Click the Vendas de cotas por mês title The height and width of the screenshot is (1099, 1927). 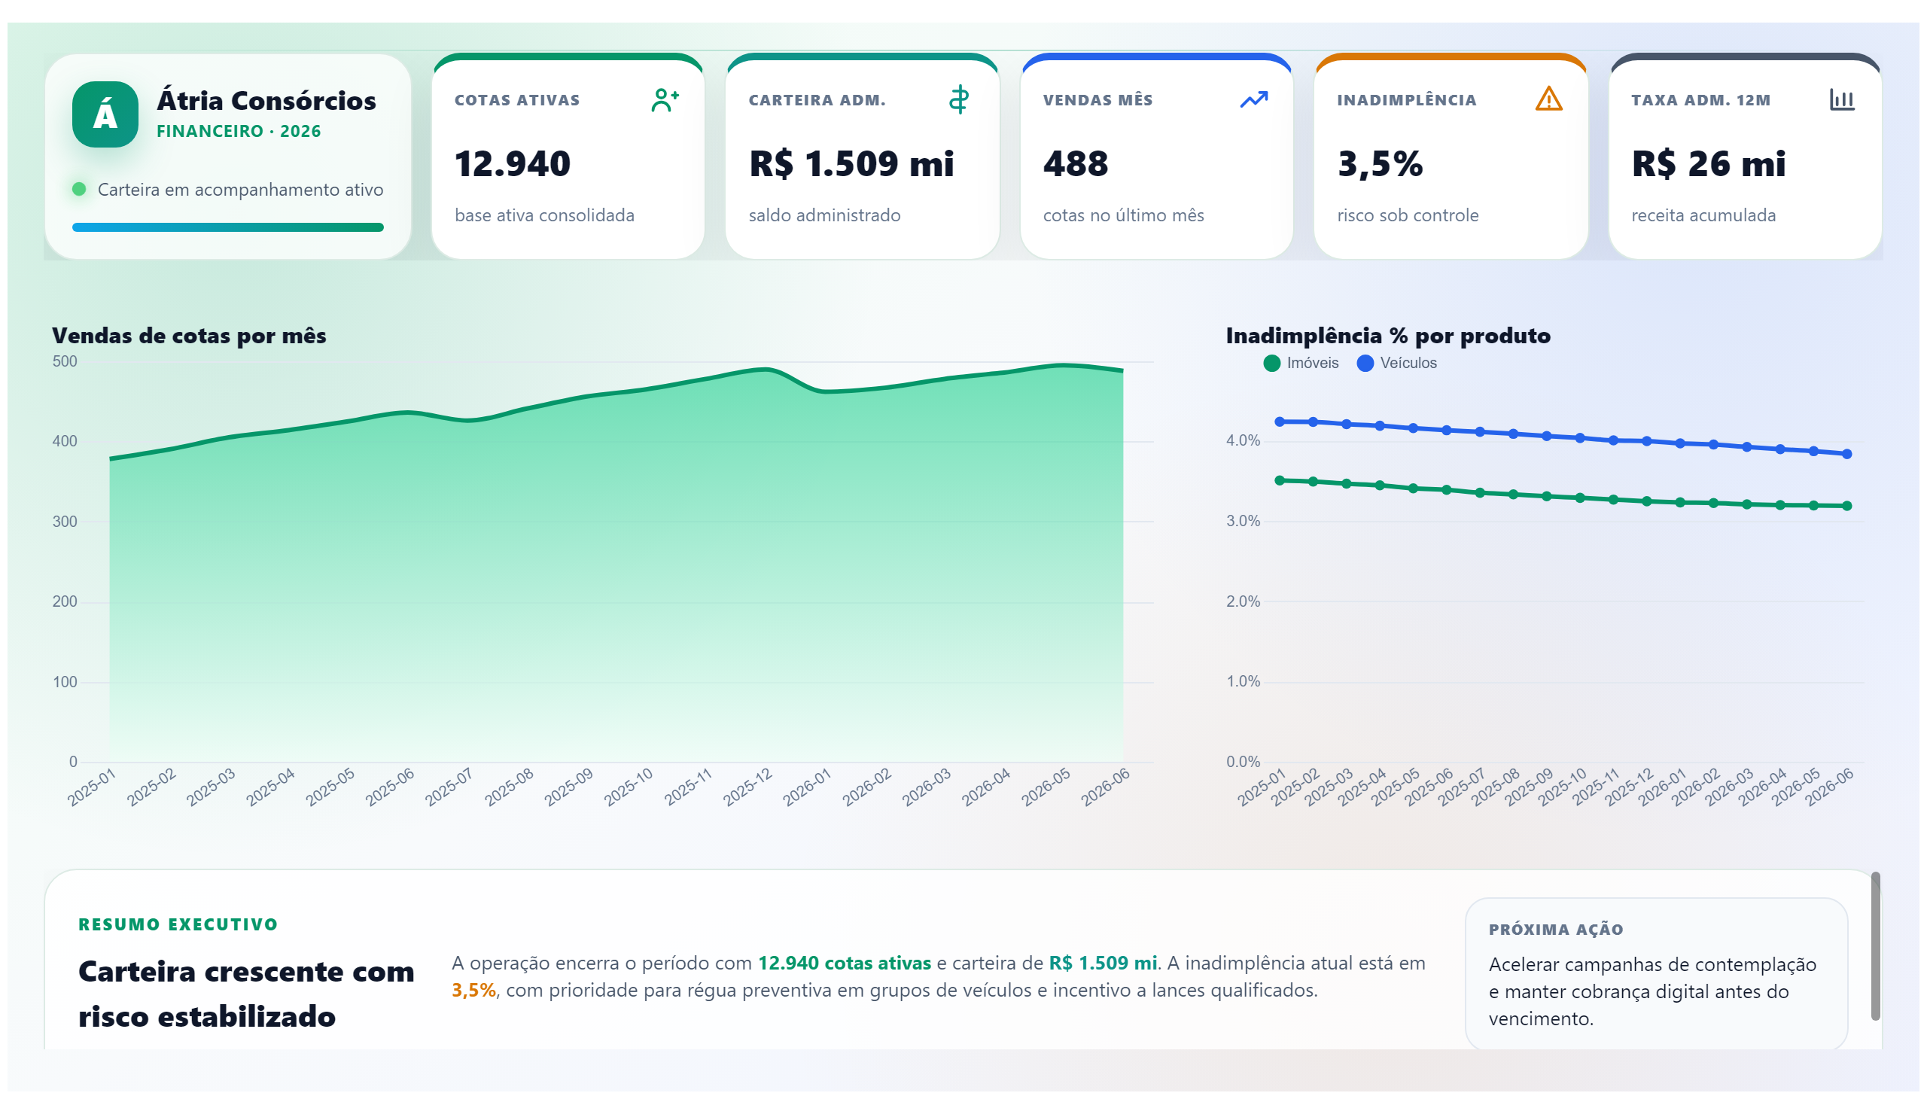tap(189, 336)
